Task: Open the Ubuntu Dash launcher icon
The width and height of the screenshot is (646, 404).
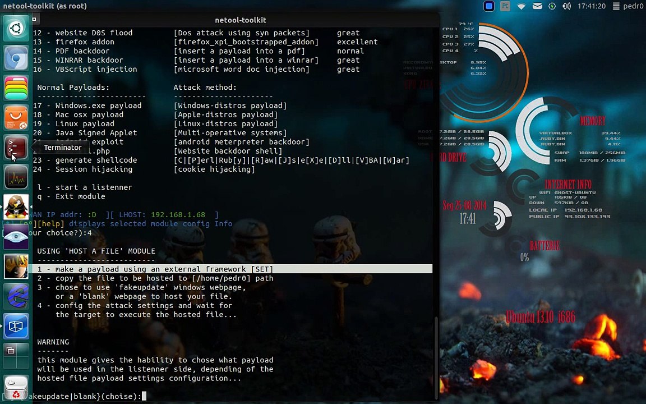Action: pos(16,29)
